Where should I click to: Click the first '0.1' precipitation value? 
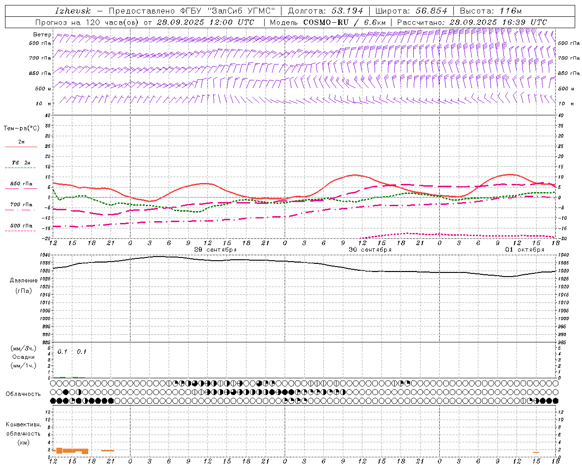(x=62, y=352)
